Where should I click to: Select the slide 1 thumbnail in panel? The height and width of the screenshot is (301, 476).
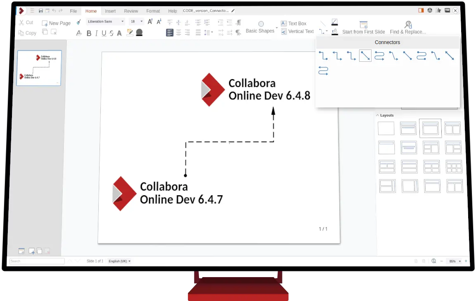point(39,68)
